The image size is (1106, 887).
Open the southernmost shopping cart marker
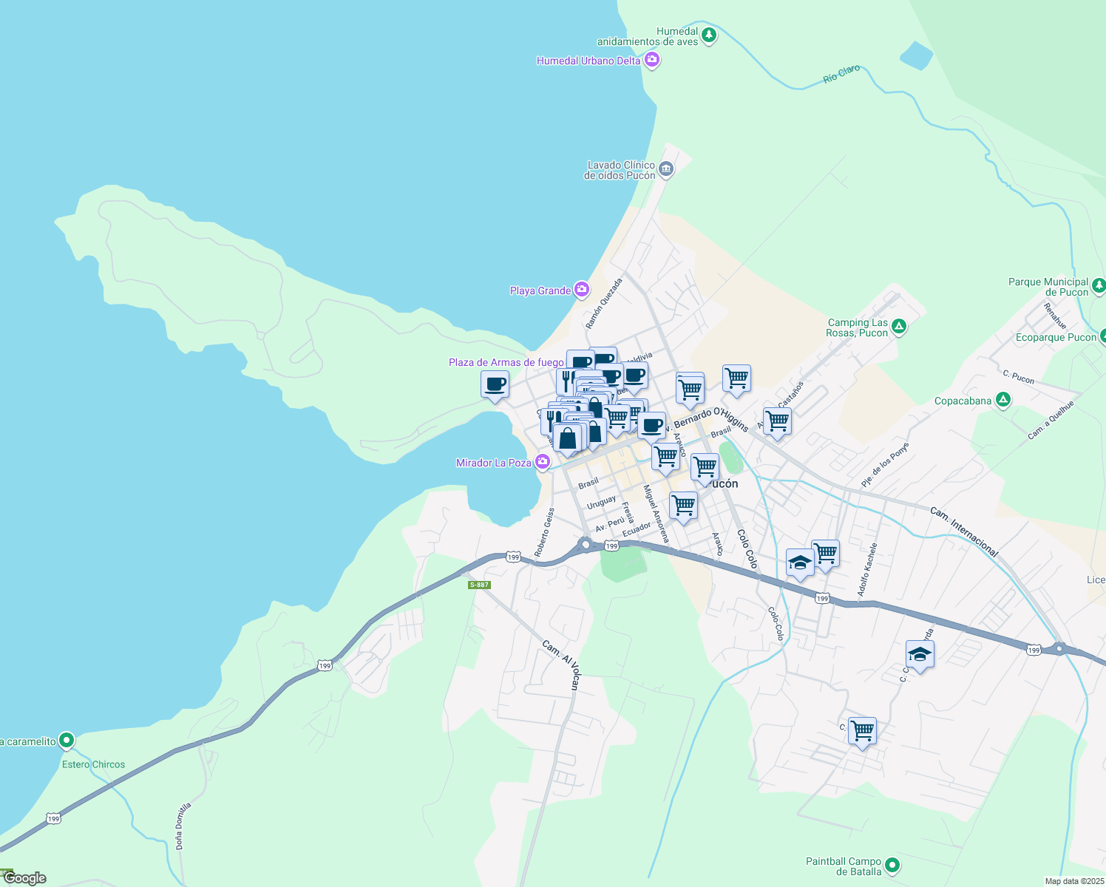pyautogui.click(x=862, y=732)
